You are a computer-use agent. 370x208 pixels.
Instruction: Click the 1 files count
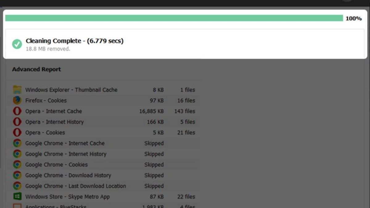pyautogui.click(x=188, y=90)
